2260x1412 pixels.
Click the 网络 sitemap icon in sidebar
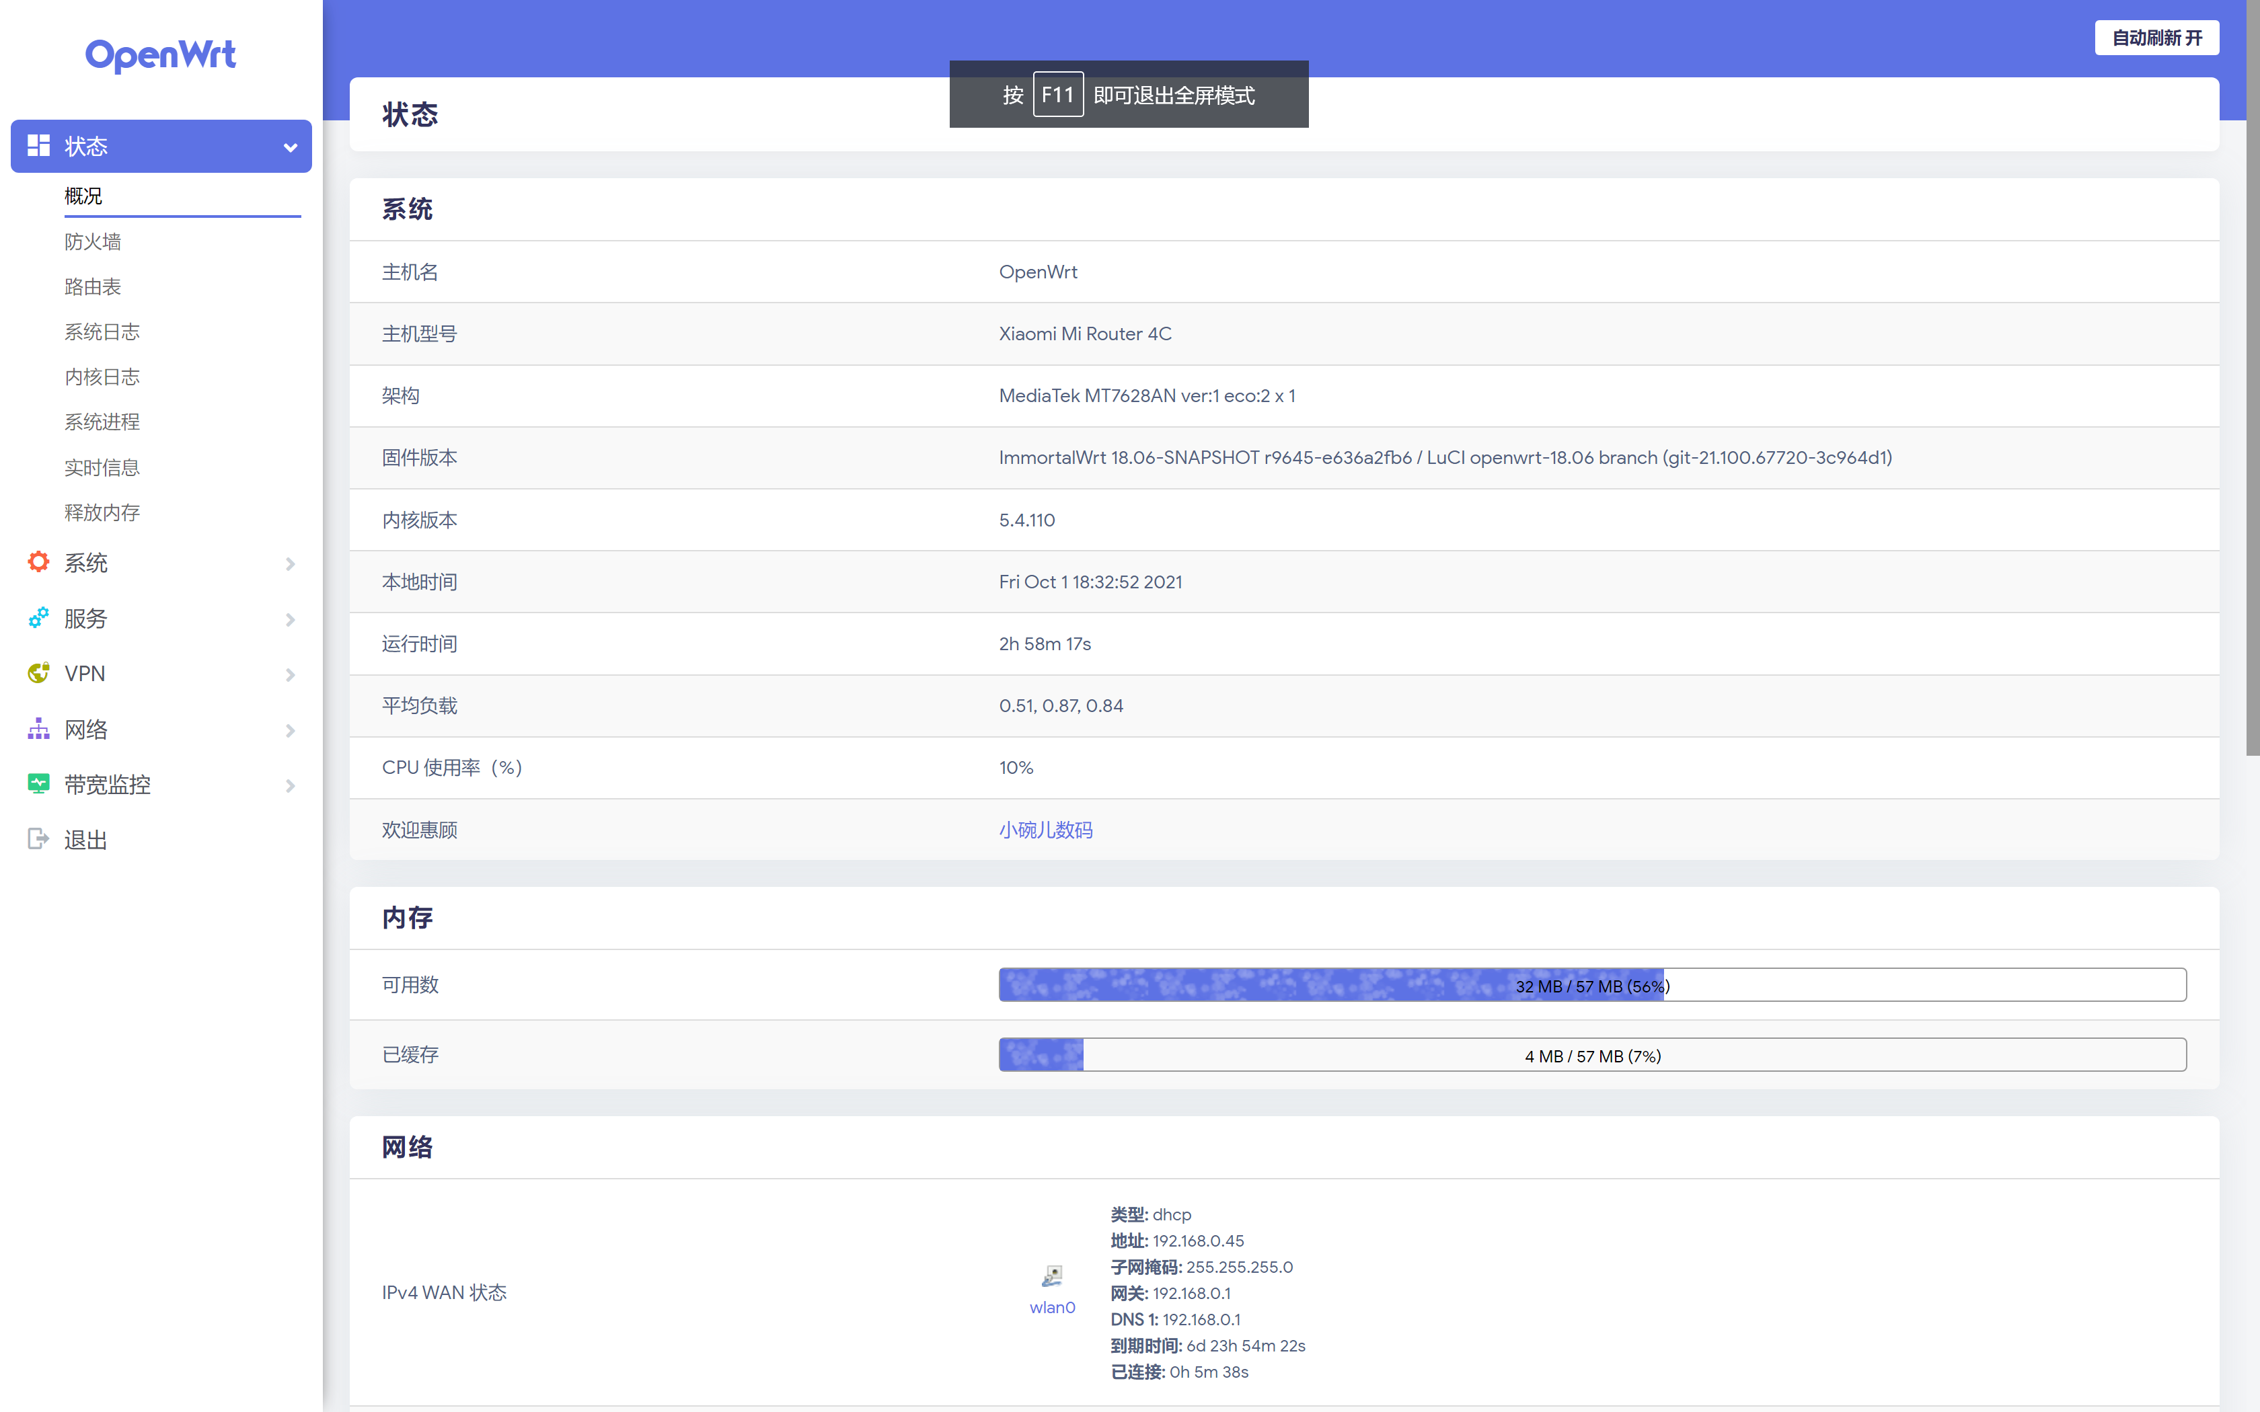[x=38, y=730]
